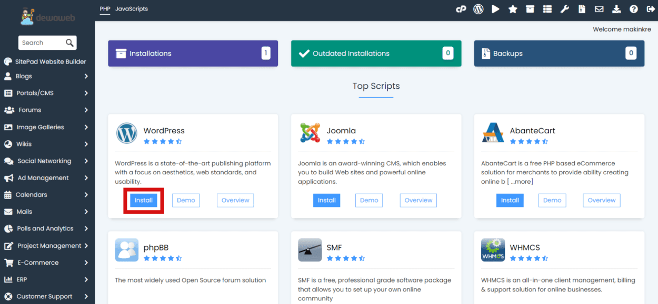Click the WHMCS logo icon
The width and height of the screenshot is (658, 304).
tap(493, 250)
